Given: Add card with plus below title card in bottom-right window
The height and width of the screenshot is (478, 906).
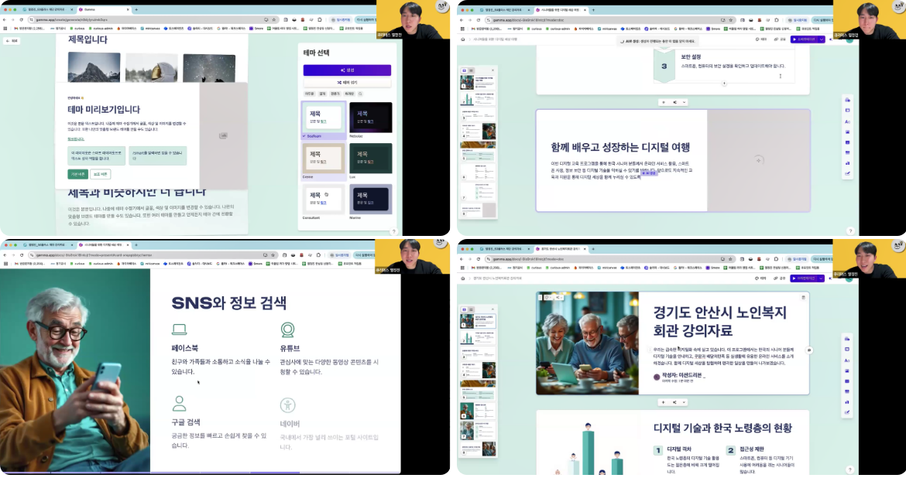Looking at the screenshot, I should pyautogui.click(x=664, y=402).
